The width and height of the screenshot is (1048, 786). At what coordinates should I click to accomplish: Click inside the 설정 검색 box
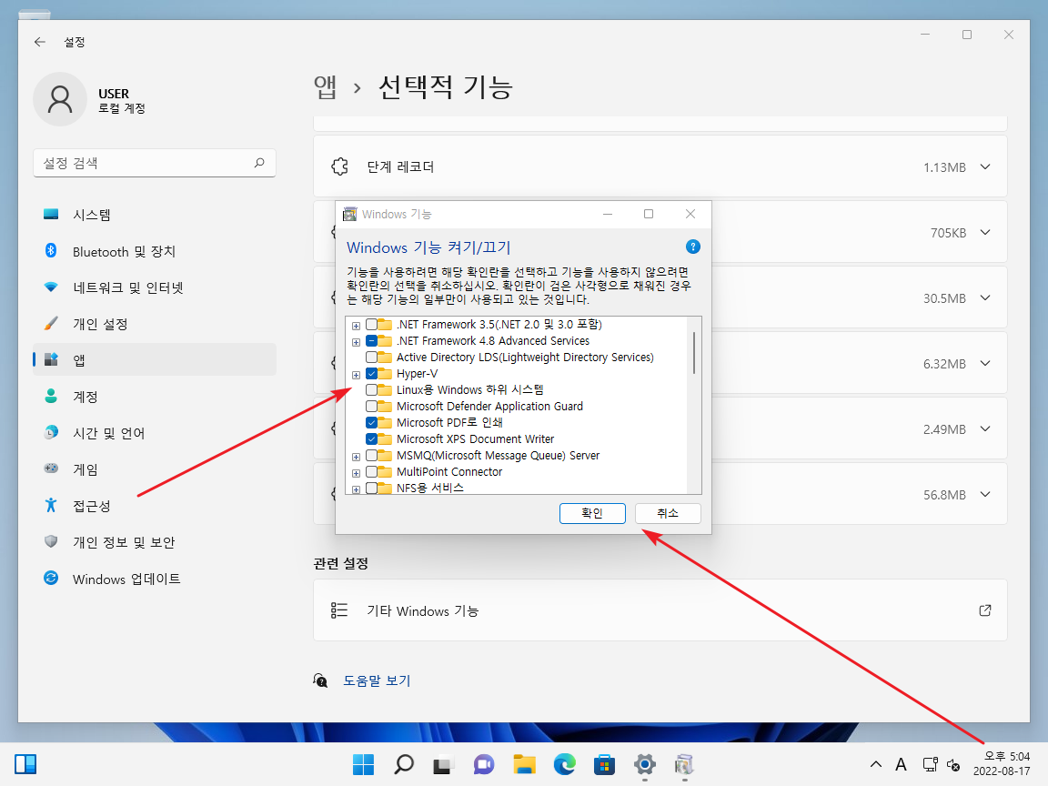click(155, 163)
